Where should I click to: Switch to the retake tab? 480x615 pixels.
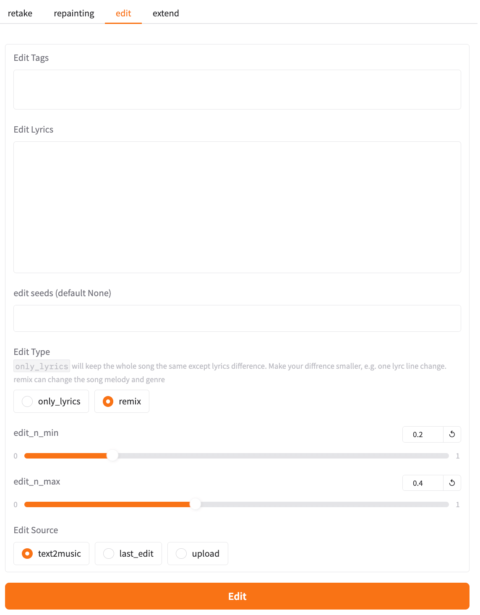pos(20,13)
